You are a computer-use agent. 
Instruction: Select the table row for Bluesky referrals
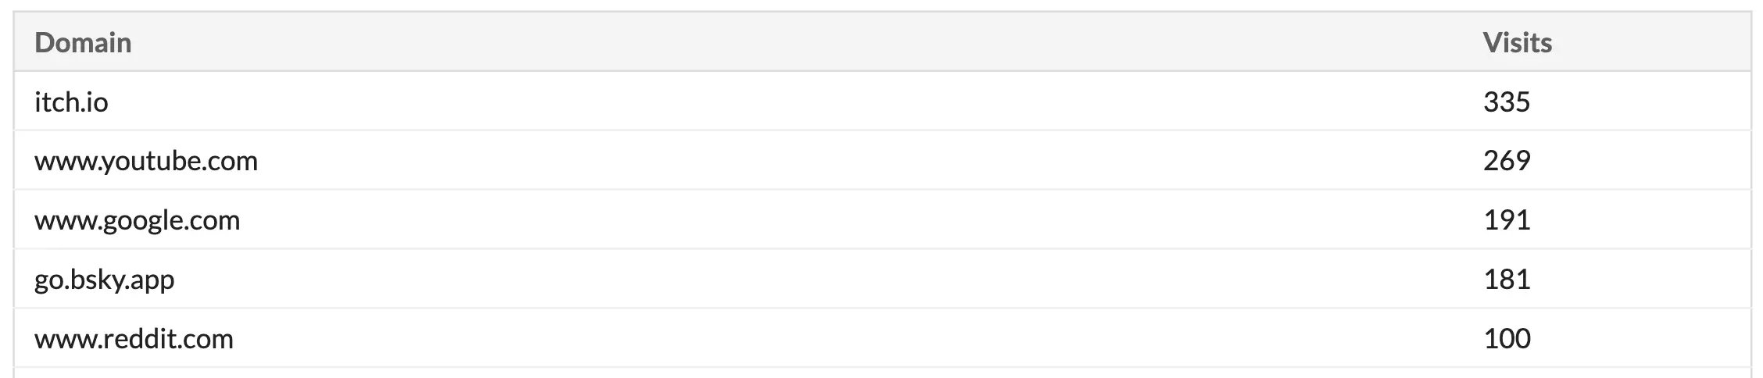[x=781, y=280]
